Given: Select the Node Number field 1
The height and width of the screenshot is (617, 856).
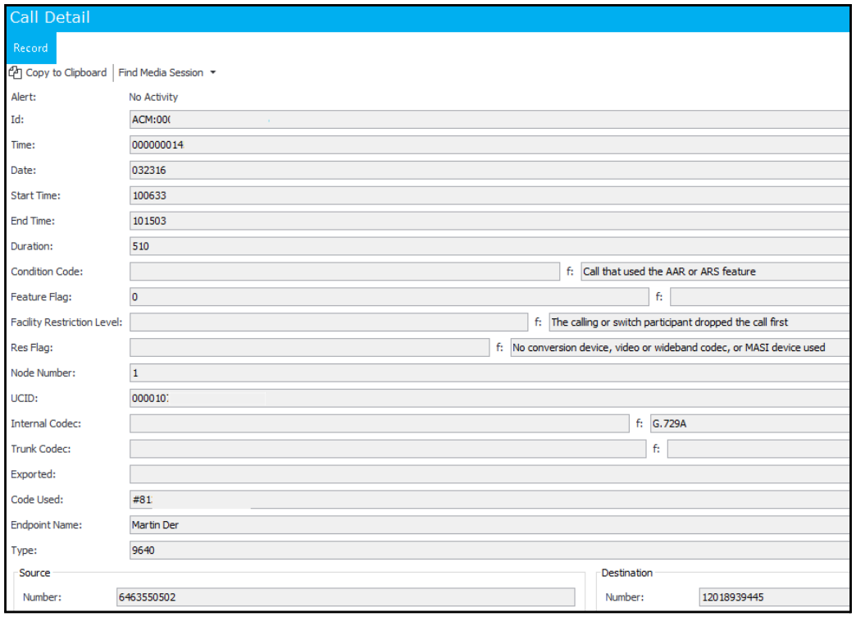Looking at the screenshot, I should (x=489, y=373).
